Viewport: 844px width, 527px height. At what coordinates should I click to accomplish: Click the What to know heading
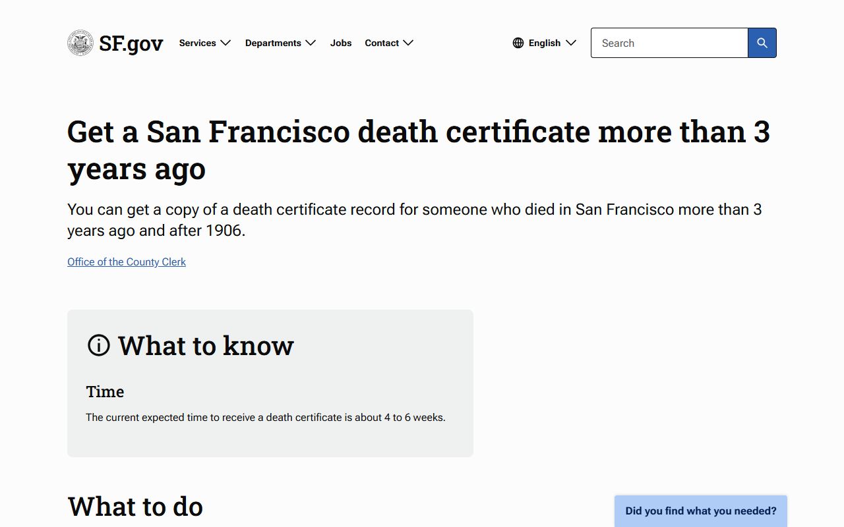coord(206,345)
